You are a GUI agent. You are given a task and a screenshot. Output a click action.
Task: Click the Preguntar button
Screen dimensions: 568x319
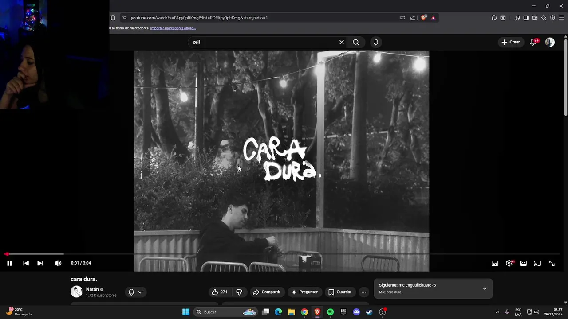coord(304,292)
